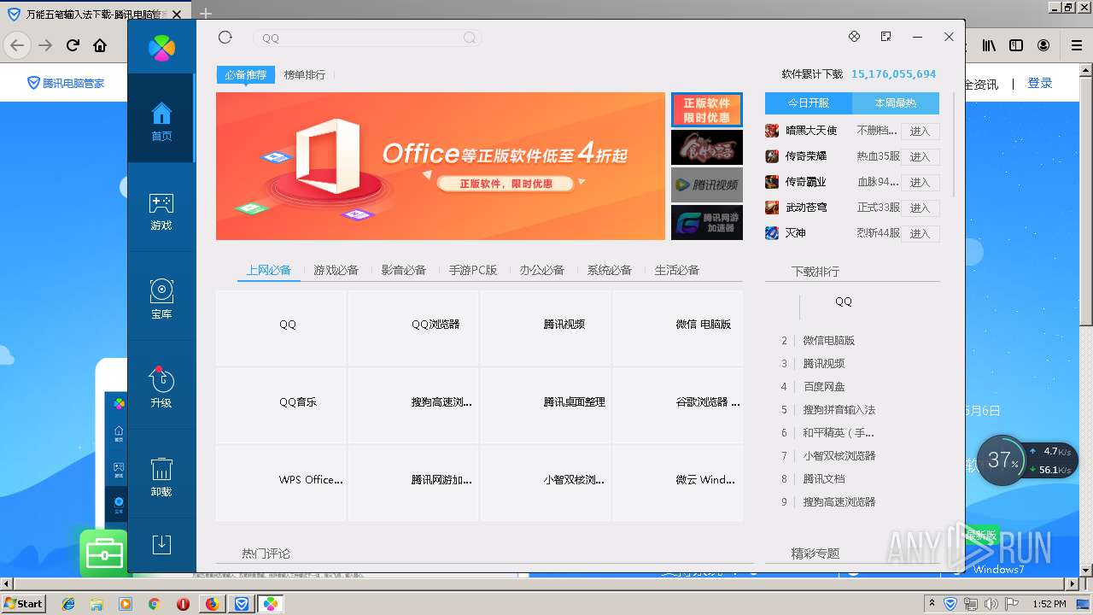This screenshot has height=615, width=1093.
Task: Click the dark game banner thumbnail
Action: [x=707, y=147]
